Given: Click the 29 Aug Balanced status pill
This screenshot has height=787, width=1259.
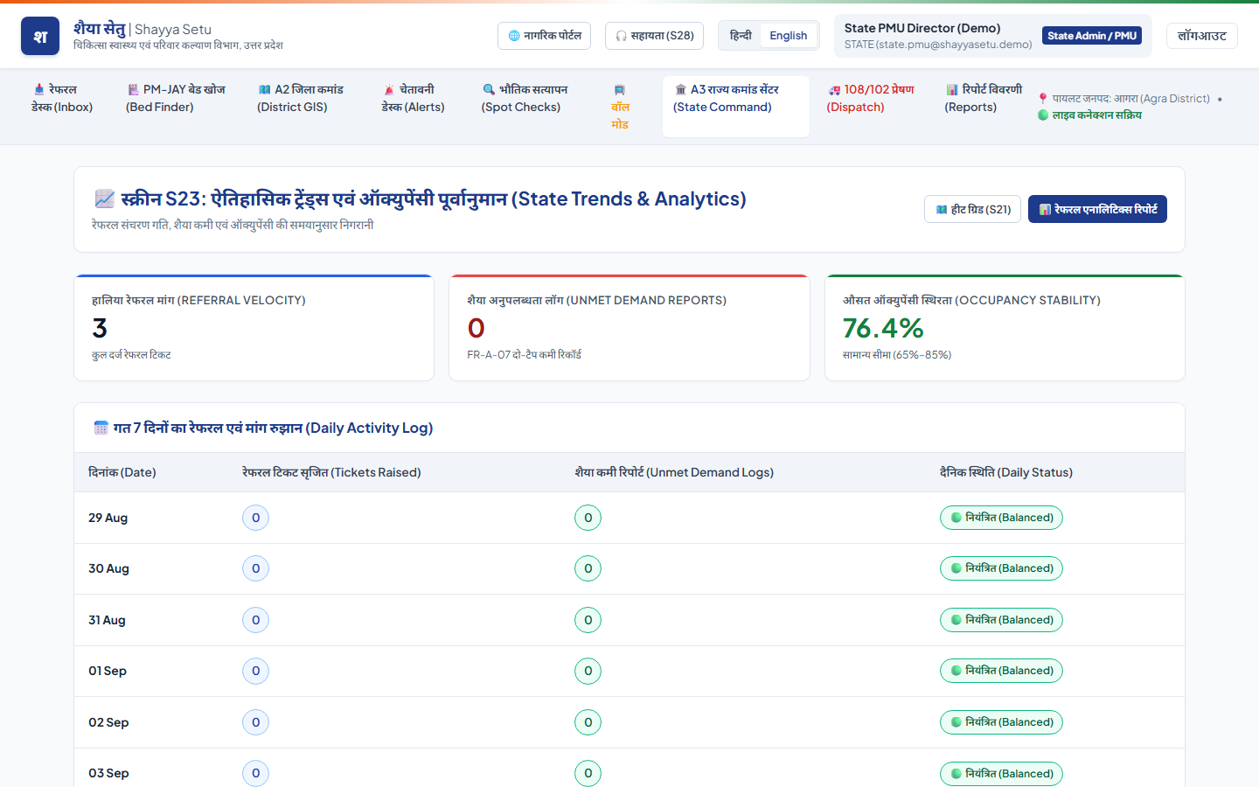Looking at the screenshot, I should pos(1002,518).
